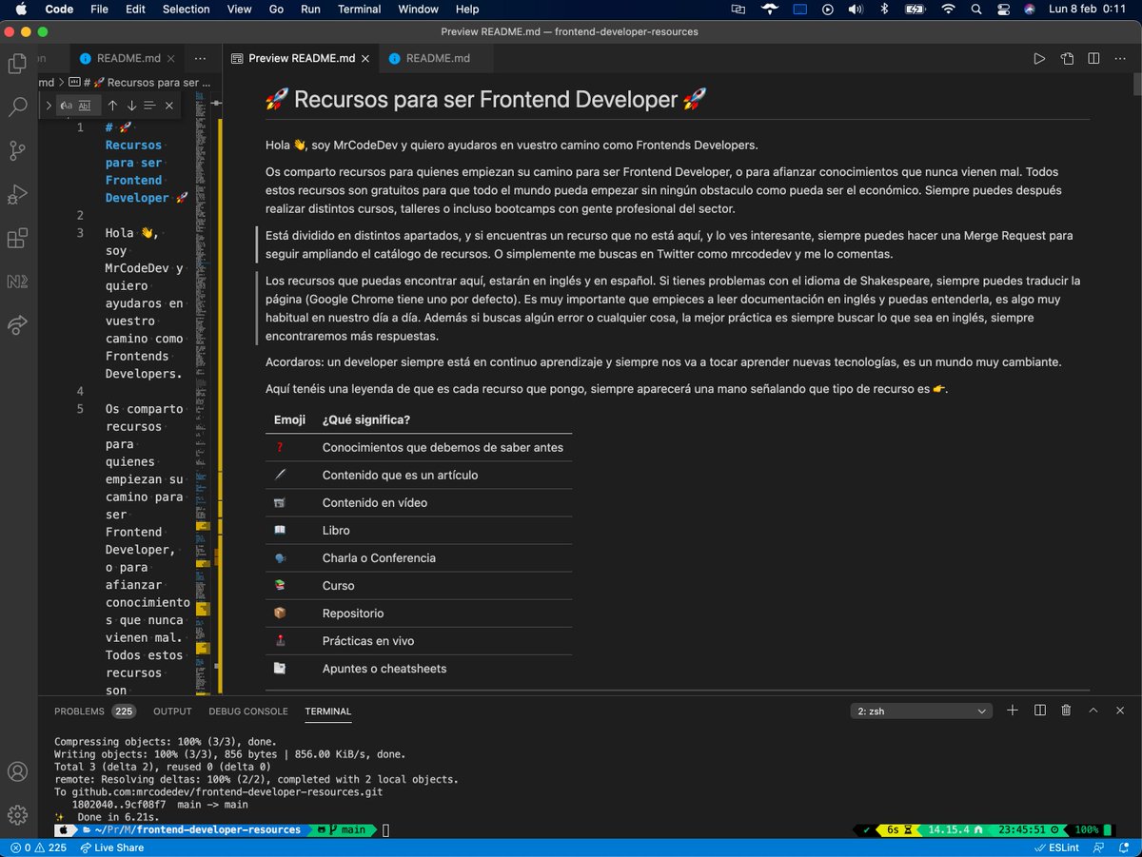The width and height of the screenshot is (1142, 857).
Task: Switch to the Preview README.md tab
Action: (x=302, y=58)
